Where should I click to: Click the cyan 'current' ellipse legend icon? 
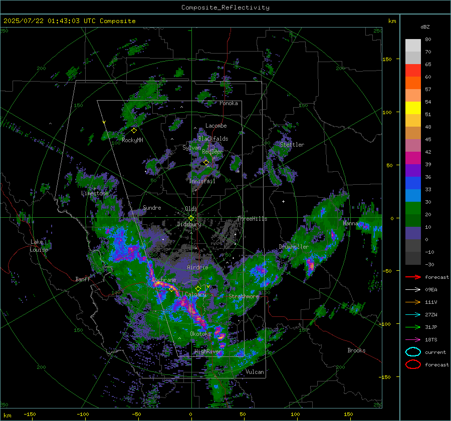(413, 352)
